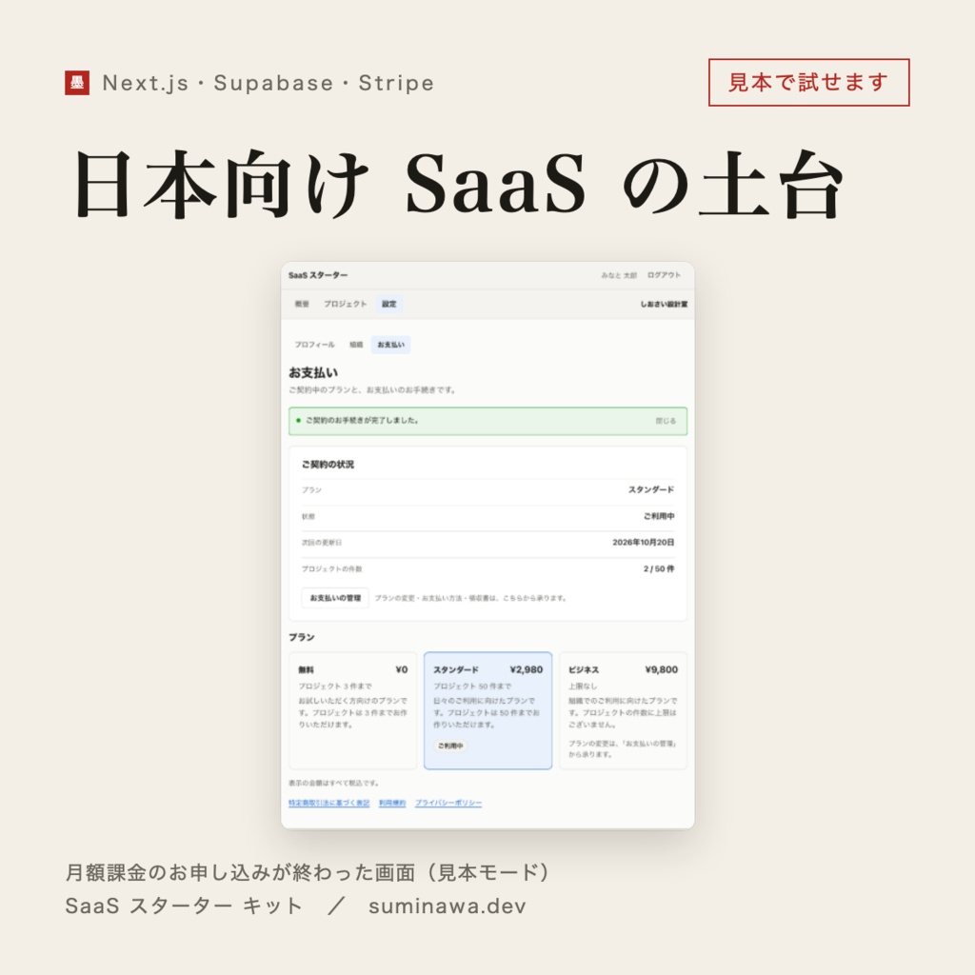Click the プラン row value スタンダード
Viewport: 975px width, 975px height.
coord(651,490)
